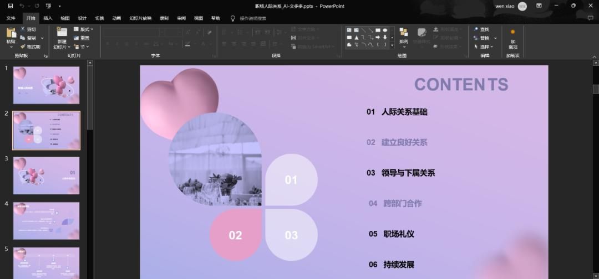Click the Redo icon in the quick access toolbar
599x279 pixels.
(x=37, y=6)
